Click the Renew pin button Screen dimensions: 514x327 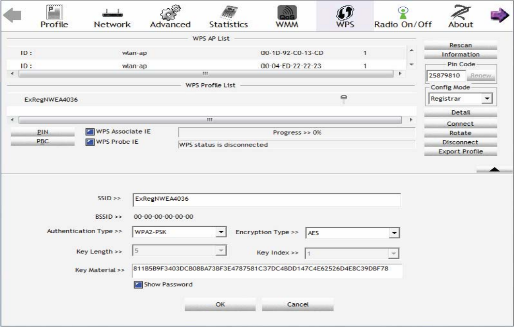click(x=481, y=75)
